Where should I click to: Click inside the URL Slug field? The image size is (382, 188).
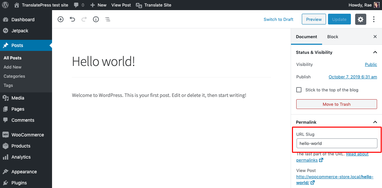(x=337, y=143)
